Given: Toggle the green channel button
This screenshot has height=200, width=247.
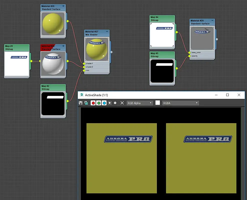Looking at the screenshot, I should coord(99,103).
